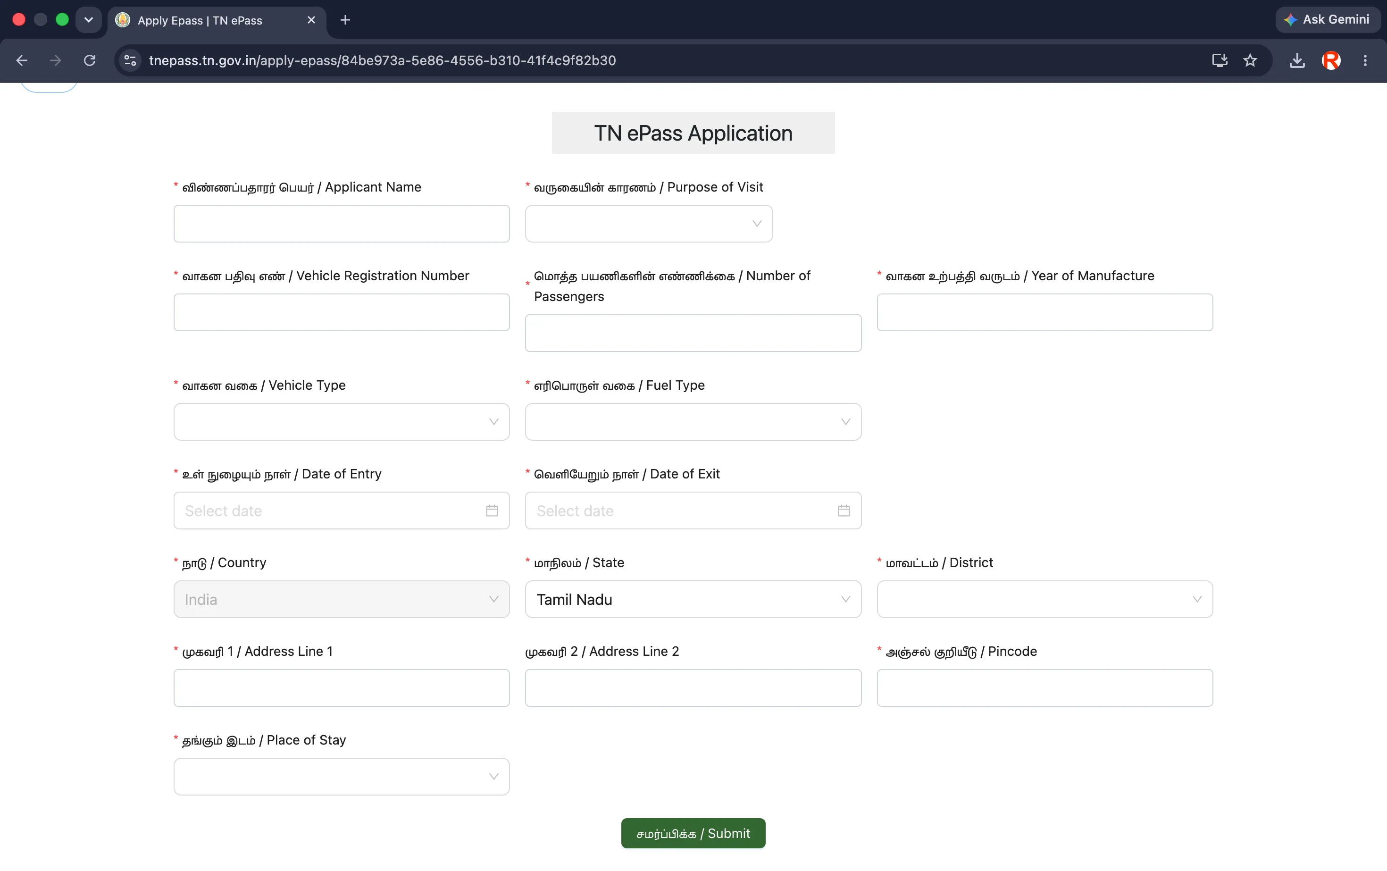
Task: Close the Apply Epass tab
Action: click(311, 20)
